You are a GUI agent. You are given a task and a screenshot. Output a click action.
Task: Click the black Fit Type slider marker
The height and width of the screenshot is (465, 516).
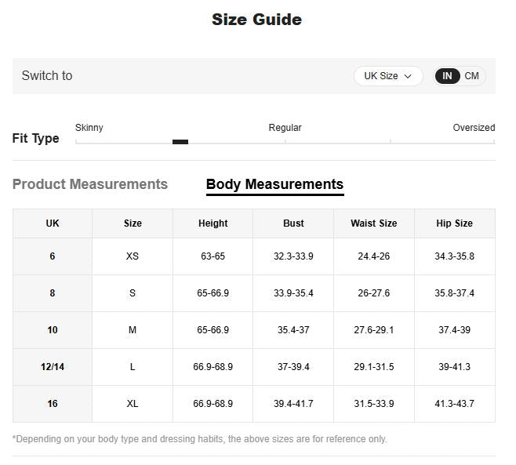180,142
